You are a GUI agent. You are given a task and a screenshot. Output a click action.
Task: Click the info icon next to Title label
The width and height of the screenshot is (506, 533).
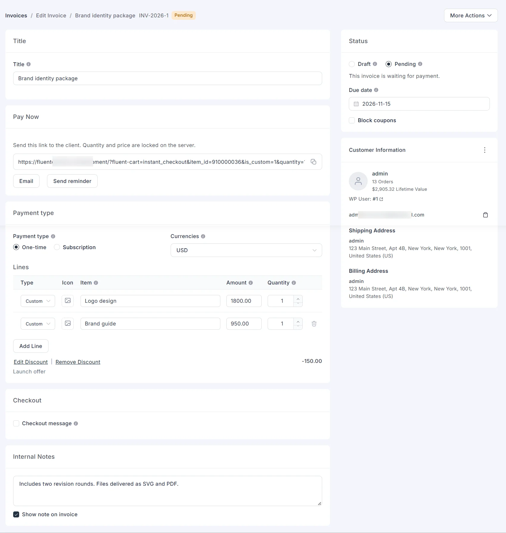coord(28,64)
